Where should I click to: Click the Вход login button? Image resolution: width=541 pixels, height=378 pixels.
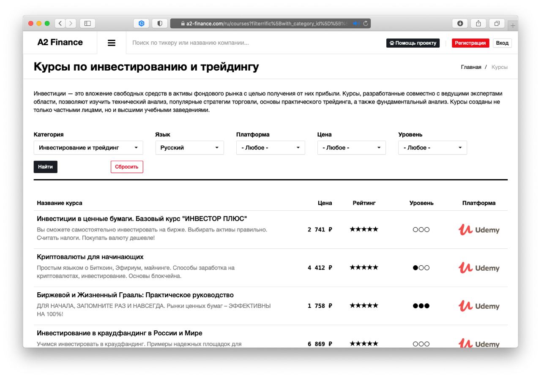[502, 43]
